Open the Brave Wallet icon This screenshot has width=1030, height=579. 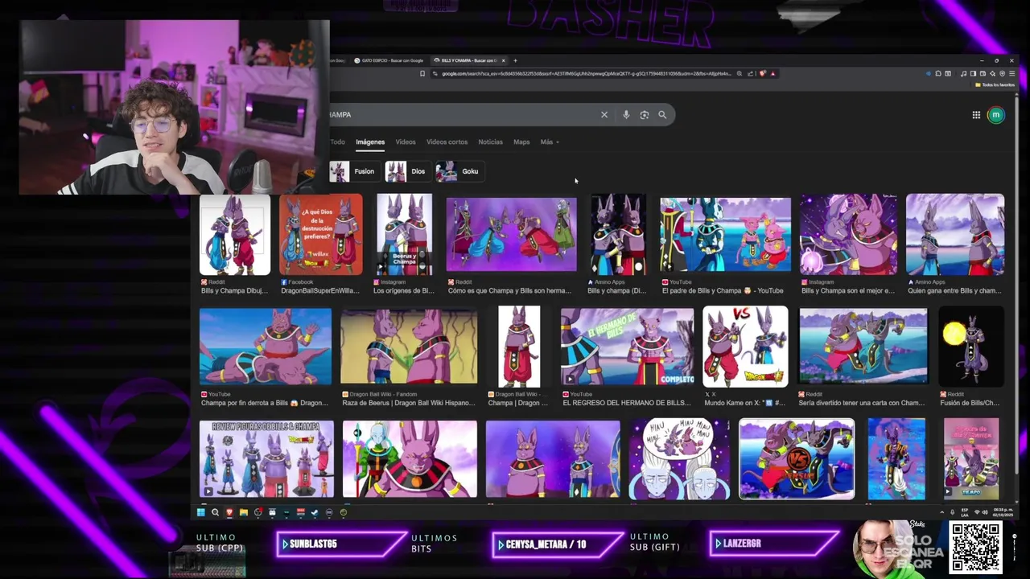coord(983,73)
